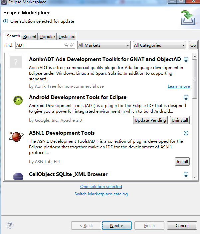
Task: Open the All Categories dropdown
Action: pos(159,45)
